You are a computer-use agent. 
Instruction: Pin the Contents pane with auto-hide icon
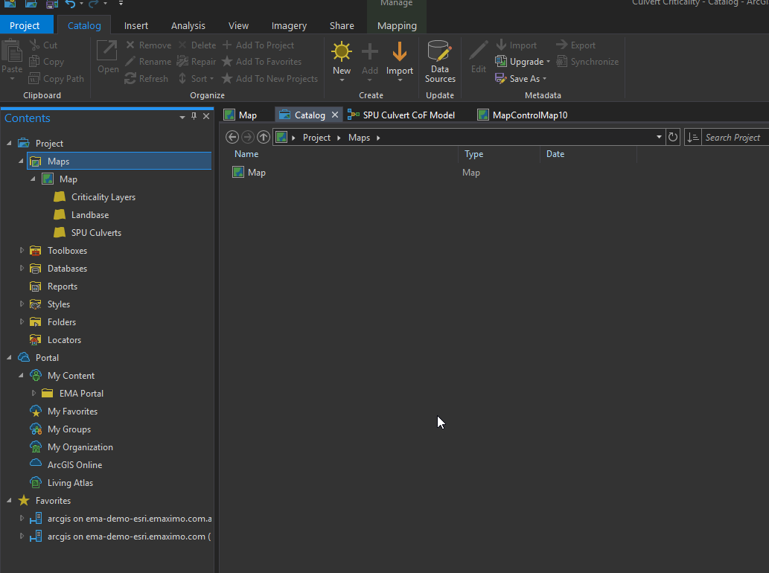pos(194,116)
